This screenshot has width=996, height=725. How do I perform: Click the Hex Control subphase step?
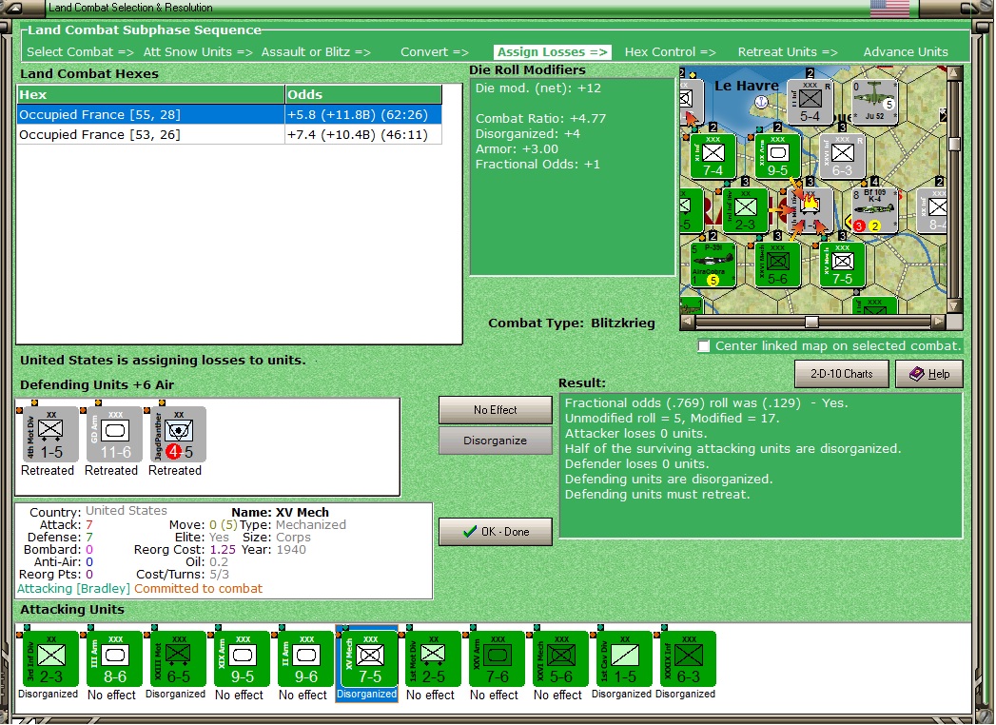(670, 52)
